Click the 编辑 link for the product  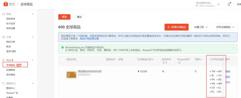228,71
